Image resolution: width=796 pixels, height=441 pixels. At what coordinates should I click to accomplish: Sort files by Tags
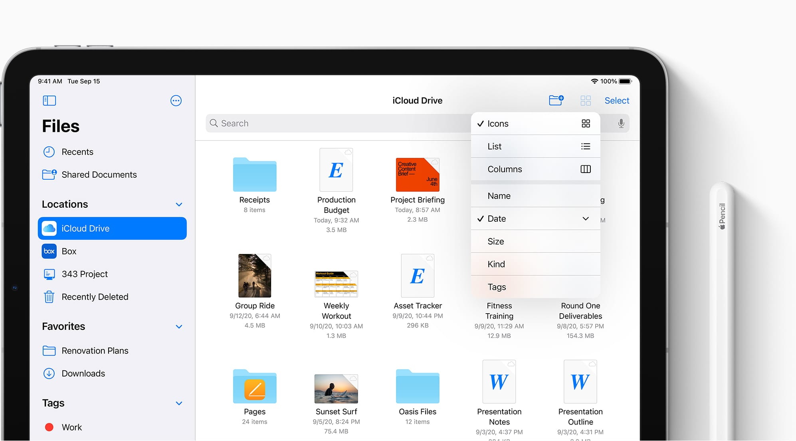(x=535, y=287)
